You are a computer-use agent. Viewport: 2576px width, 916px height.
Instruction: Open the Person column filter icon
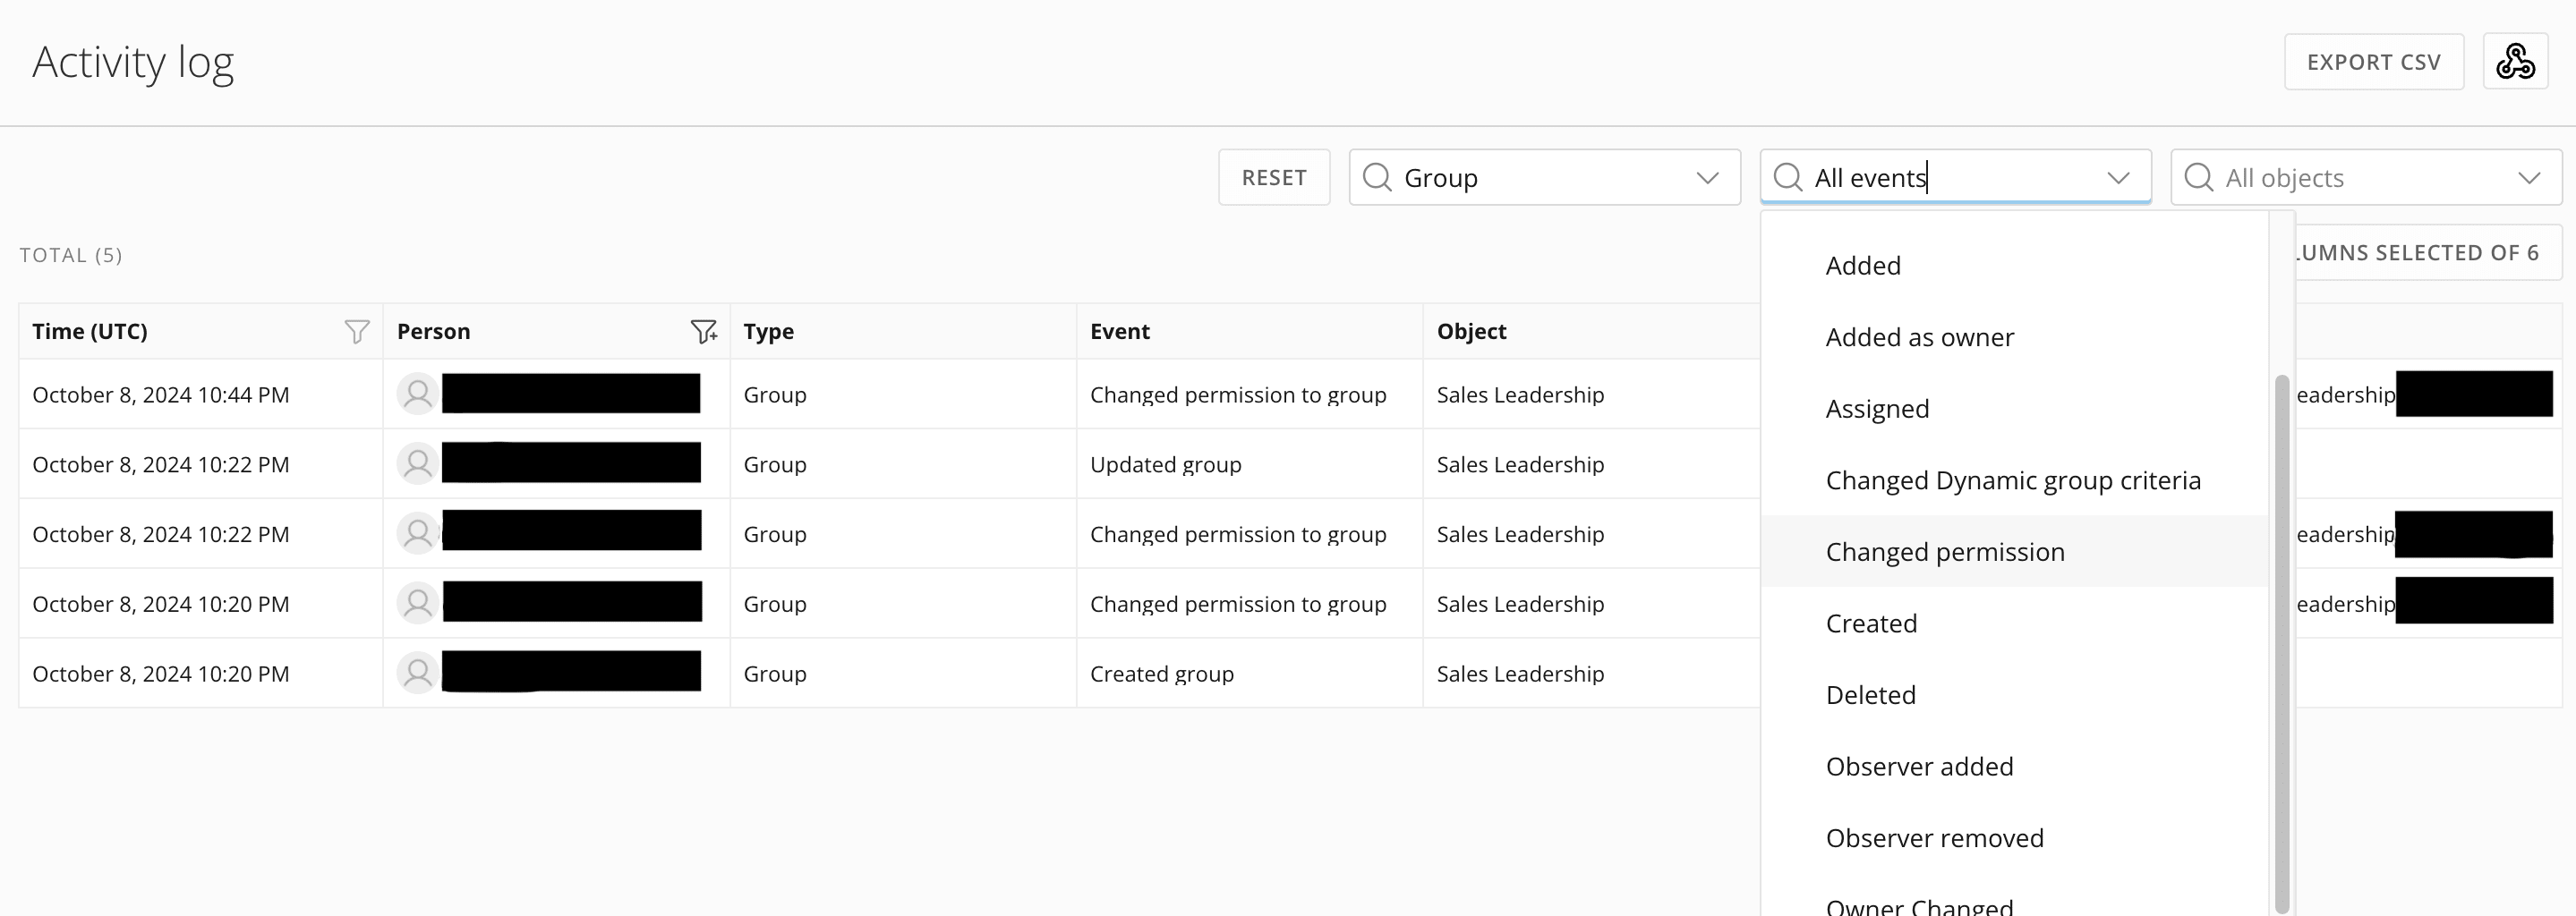click(704, 332)
